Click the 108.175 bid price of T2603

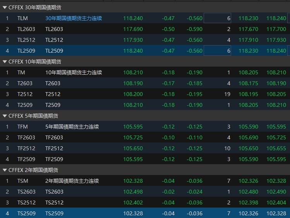[248, 83]
